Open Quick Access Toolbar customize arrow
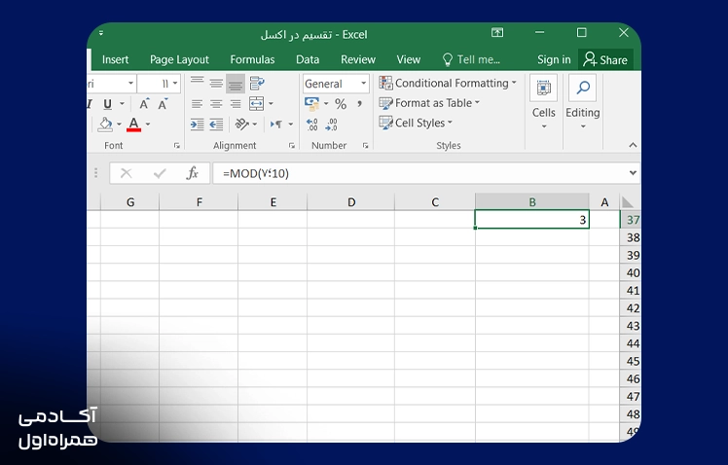This screenshot has width=728, height=465. pyautogui.click(x=101, y=33)
